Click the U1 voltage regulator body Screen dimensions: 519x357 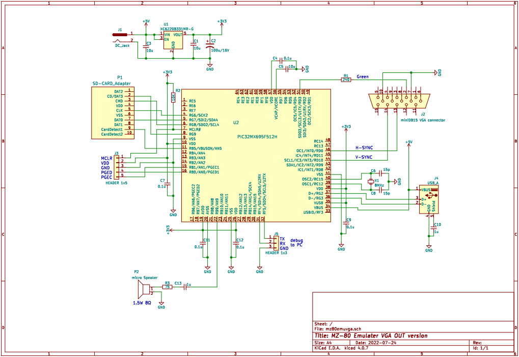[x=173, y=40]
